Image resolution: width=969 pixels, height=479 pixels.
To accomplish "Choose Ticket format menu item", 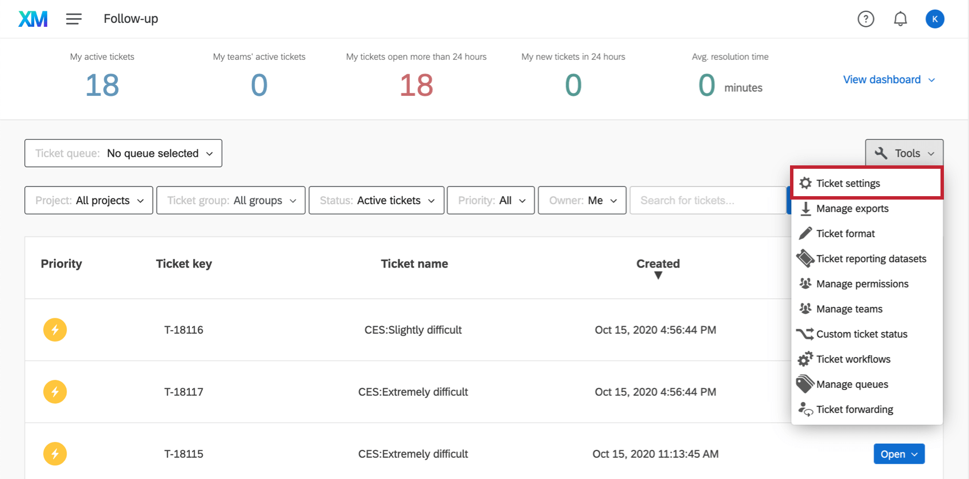I will (x=867, y=233).
